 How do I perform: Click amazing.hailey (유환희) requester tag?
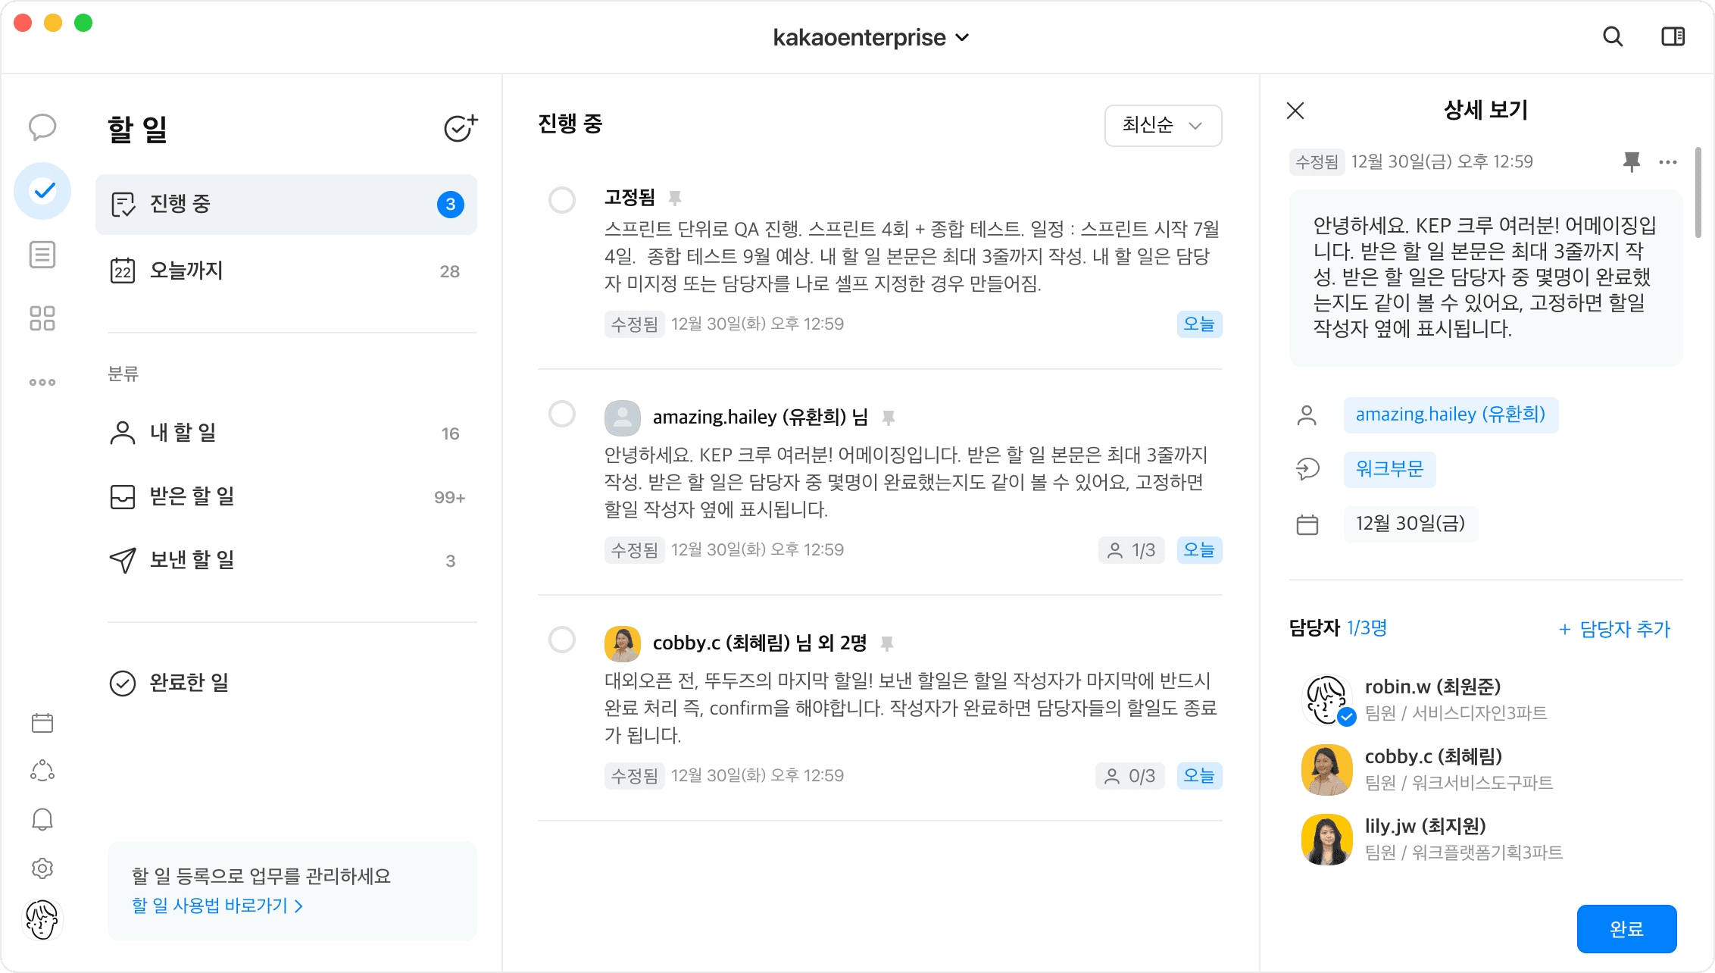[x=1451, y=415]
